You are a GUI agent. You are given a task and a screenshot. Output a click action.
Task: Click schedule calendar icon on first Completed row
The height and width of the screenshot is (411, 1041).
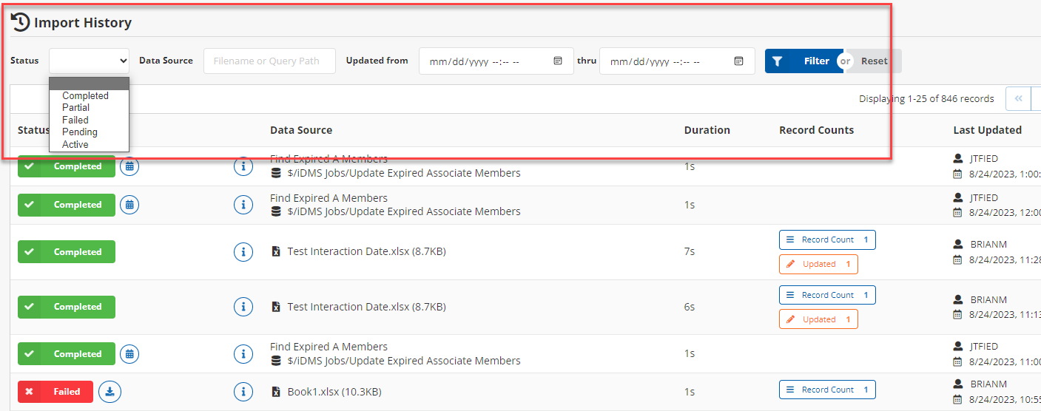tap(129, 166)
